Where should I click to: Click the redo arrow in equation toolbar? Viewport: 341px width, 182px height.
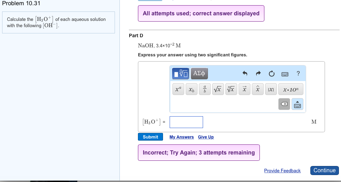258,73
